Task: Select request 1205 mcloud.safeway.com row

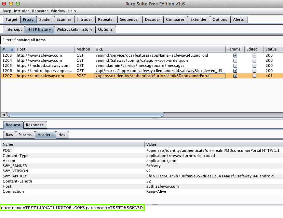Action: [x=142, y=66]
